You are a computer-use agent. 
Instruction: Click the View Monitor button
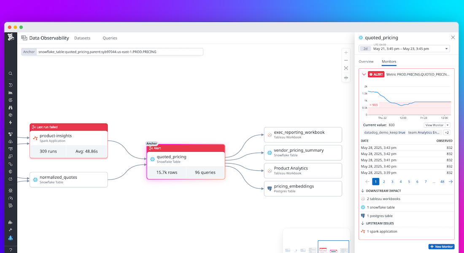pos(434,125)
